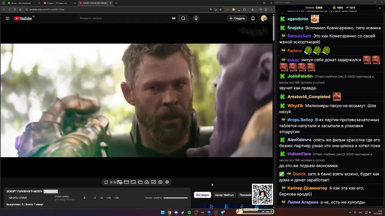Viewport: 385px width, 216px height.
Task: Click the JoeisPaladin username in chat
Action: [x=300, y=76]
